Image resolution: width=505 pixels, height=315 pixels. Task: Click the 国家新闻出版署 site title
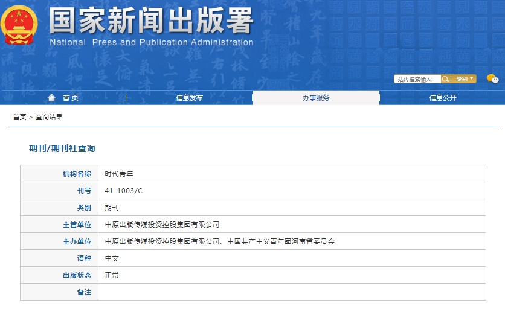pos(151,21)
